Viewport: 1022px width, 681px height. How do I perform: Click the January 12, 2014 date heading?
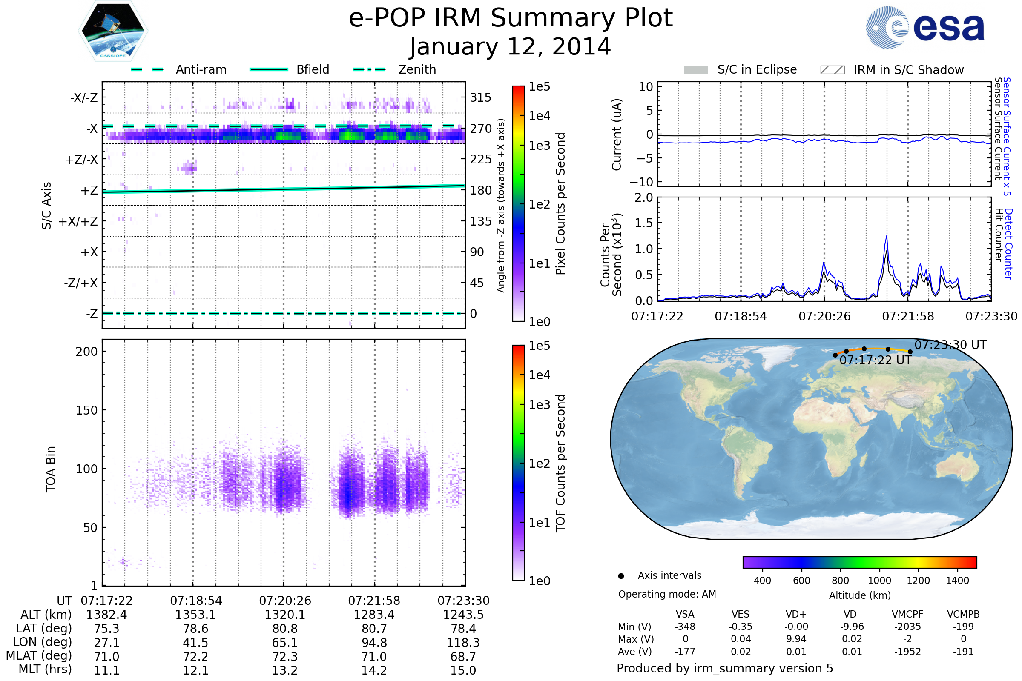coord(511,47)
